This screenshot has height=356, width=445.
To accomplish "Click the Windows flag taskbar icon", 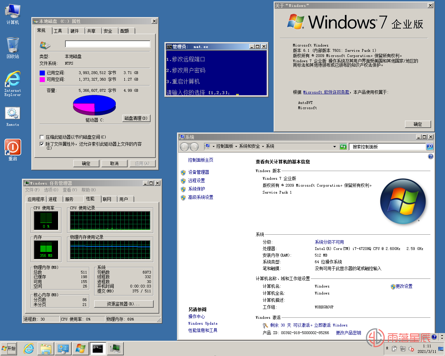I will pyautogui.click(x=80, y=348).
